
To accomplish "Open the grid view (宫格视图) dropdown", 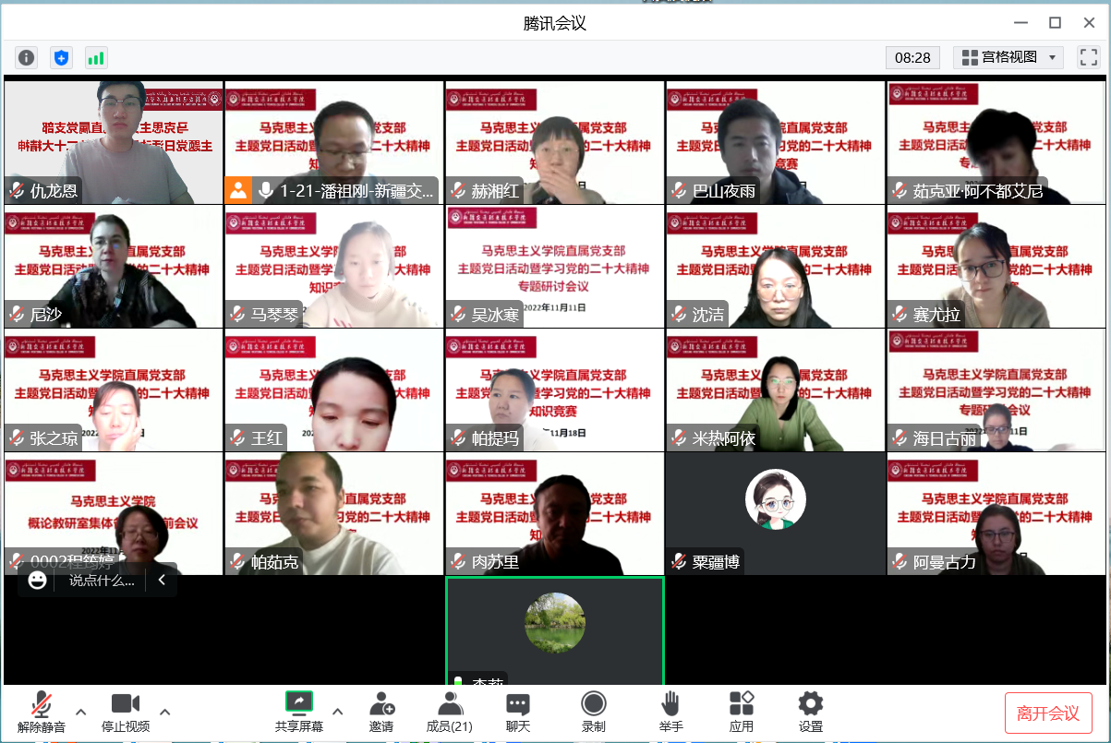I will [1008, 57].
